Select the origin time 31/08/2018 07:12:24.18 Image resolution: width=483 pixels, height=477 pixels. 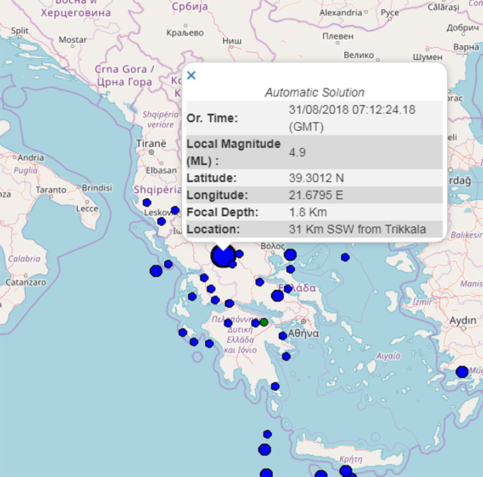pos(352,110)
